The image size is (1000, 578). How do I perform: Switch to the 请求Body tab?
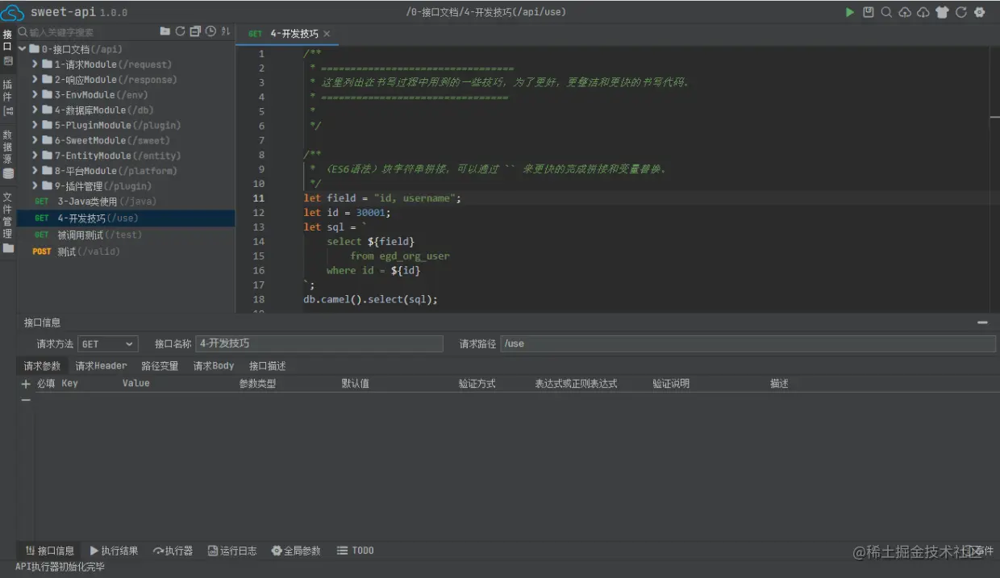pyautogui.click(x=214, y=366)
